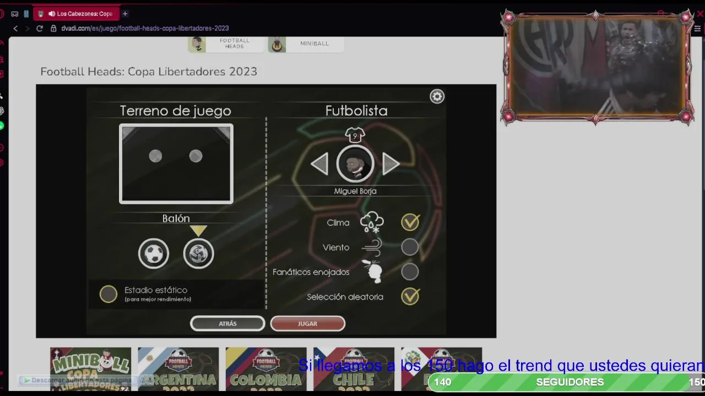Open the game settings gear
Image resolution: width=705 pixels, height=396 pixels.
(437, 96)
